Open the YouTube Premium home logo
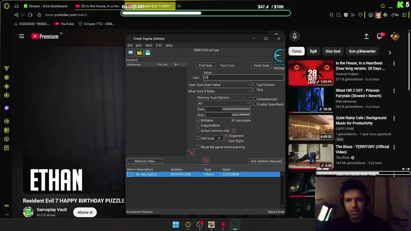 tap(45, 36)
